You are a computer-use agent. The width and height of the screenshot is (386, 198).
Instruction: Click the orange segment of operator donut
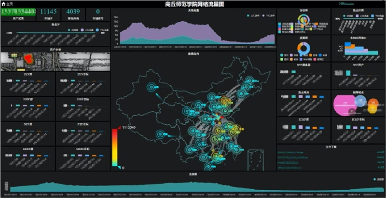[299, 47]
